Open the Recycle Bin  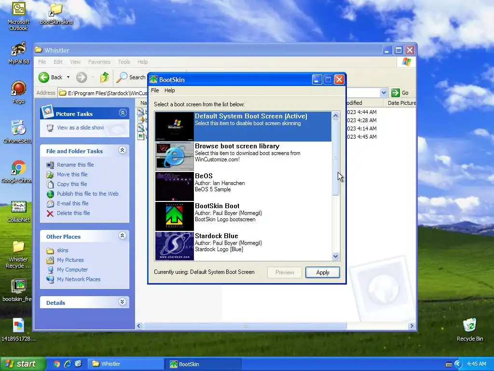470,329
